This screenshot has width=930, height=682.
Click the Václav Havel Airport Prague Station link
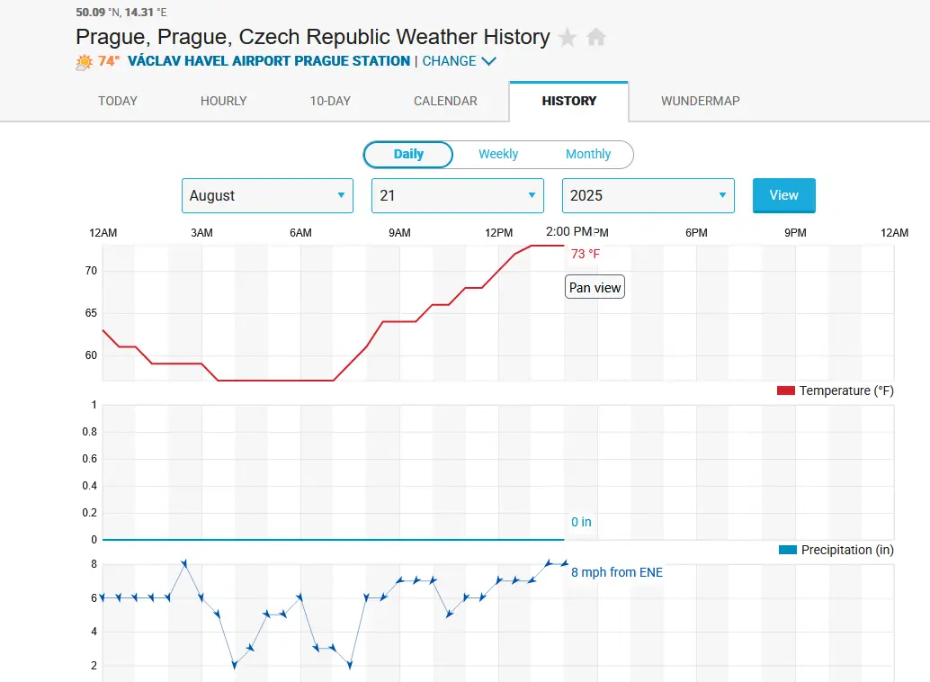tap(269, 61)
